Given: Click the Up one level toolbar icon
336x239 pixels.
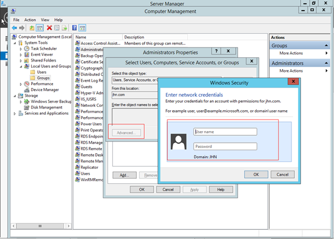Looking at the screenshot, I should click(x=32, y=28).
